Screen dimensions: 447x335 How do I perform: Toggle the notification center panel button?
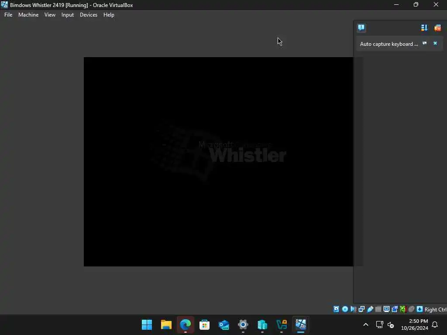pyautogui.click(x=361, y=27)
